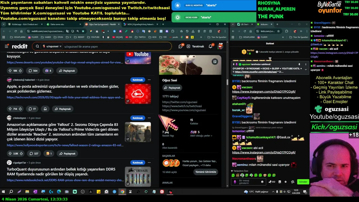Open a new tab in Reddit browser window

pyautogui.click(x=163, y=24)
